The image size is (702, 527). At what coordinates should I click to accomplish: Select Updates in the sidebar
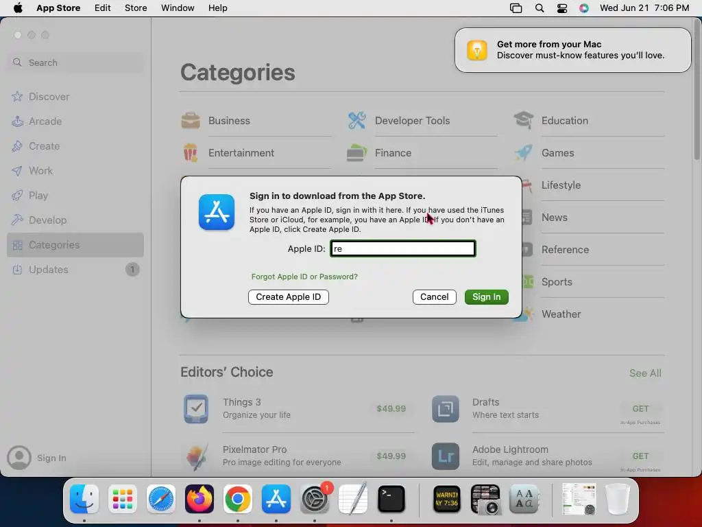click(75, 269)
